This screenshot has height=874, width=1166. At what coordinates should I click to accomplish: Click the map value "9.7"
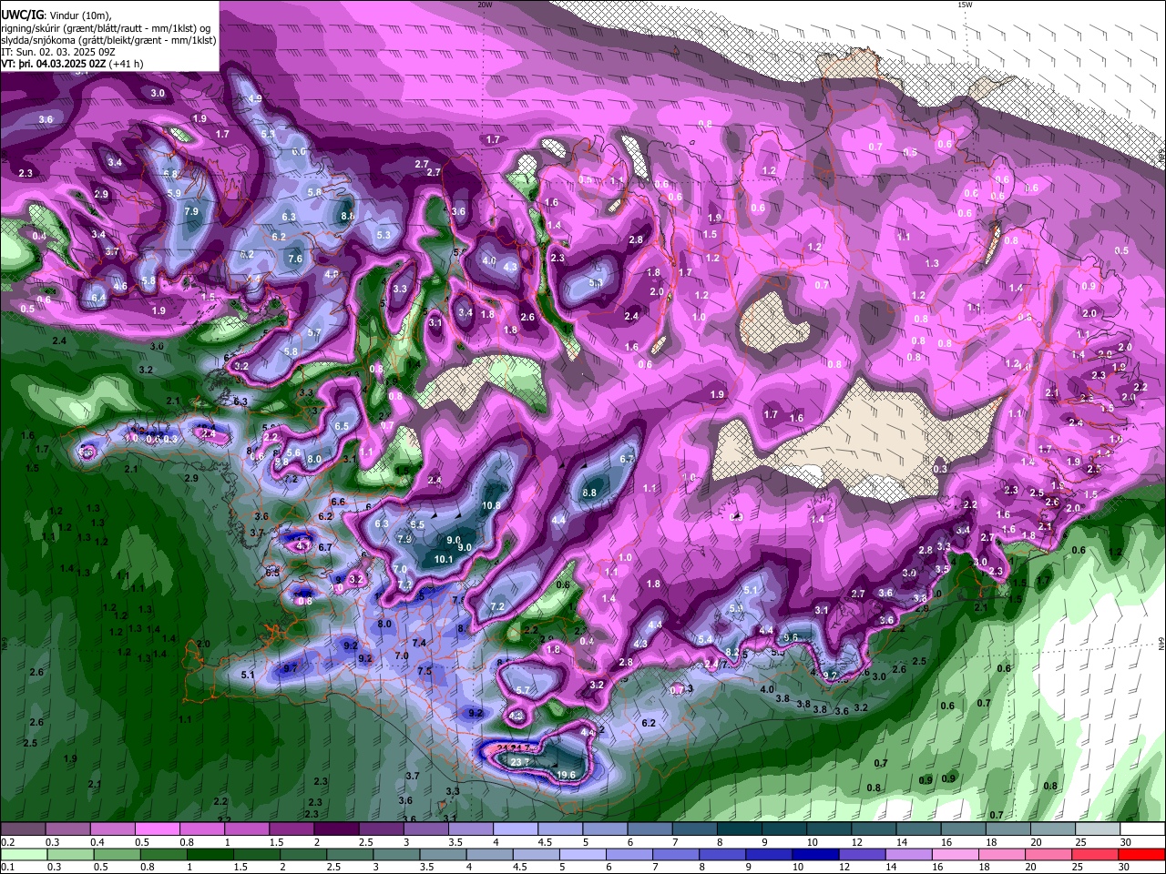coord(291,668)
